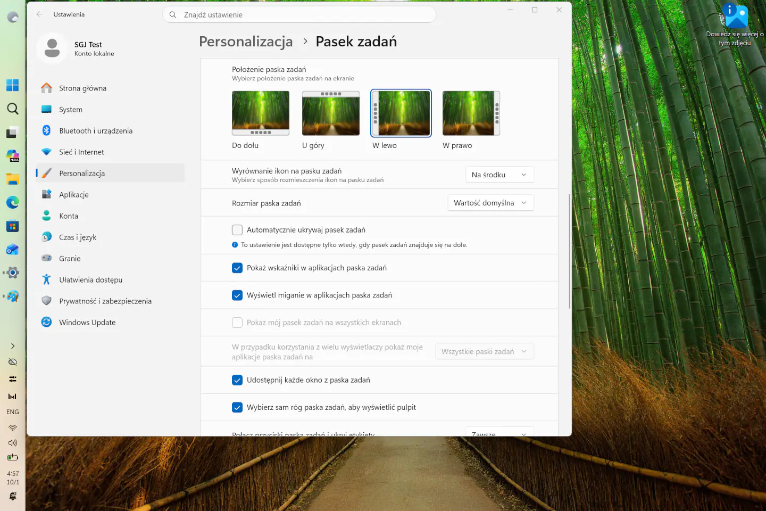Select the 'Do dołu' taskbar position thumbnail

pyautogui.click(x=261, y=113)
